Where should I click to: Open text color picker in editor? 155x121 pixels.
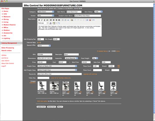51,23
